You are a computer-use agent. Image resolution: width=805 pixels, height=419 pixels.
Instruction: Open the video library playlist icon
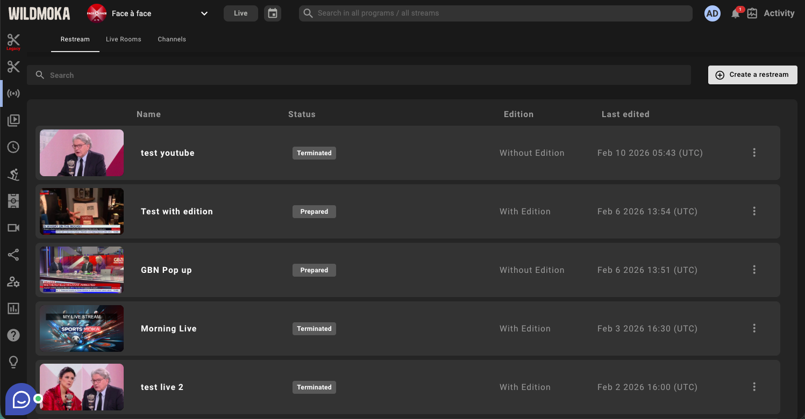13,120
